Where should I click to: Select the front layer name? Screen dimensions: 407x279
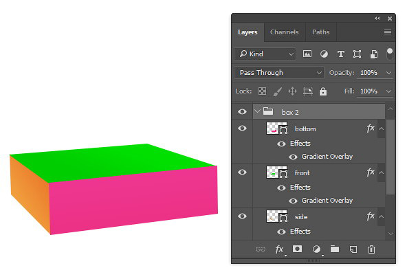tap(302, 172)
